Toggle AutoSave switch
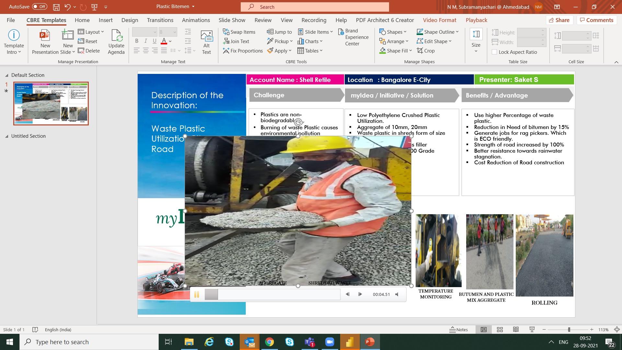Viewport: 622px width, 350px height. point(40,7)
